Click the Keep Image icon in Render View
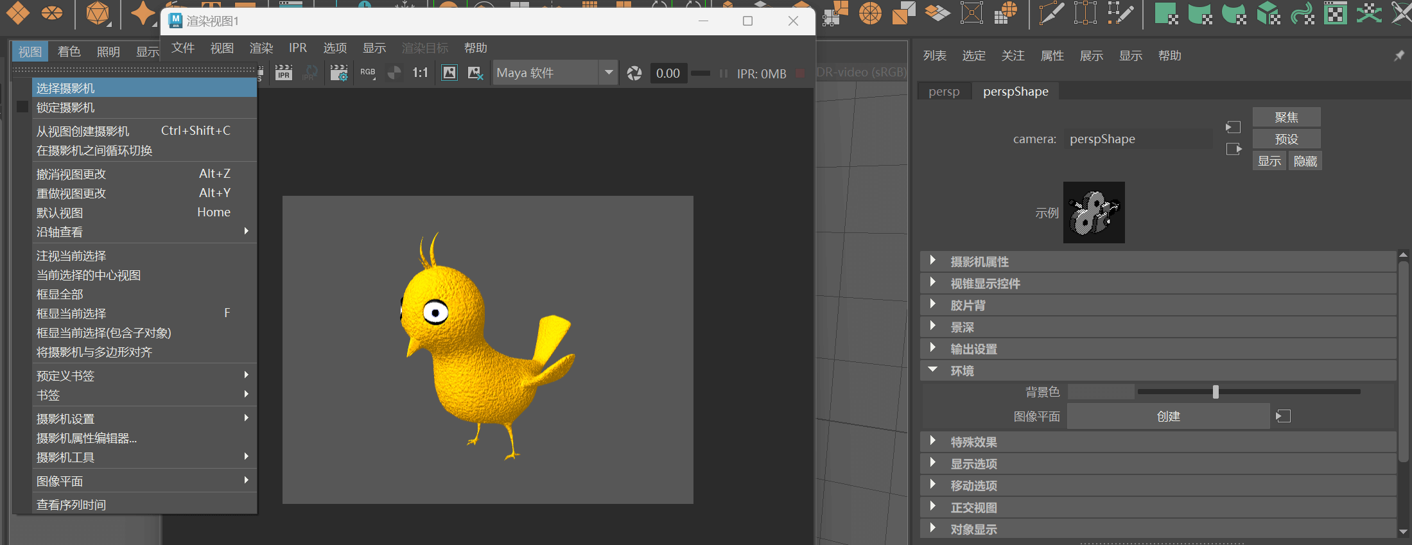This screenshot has height=545, width=1412. point(449,73)
